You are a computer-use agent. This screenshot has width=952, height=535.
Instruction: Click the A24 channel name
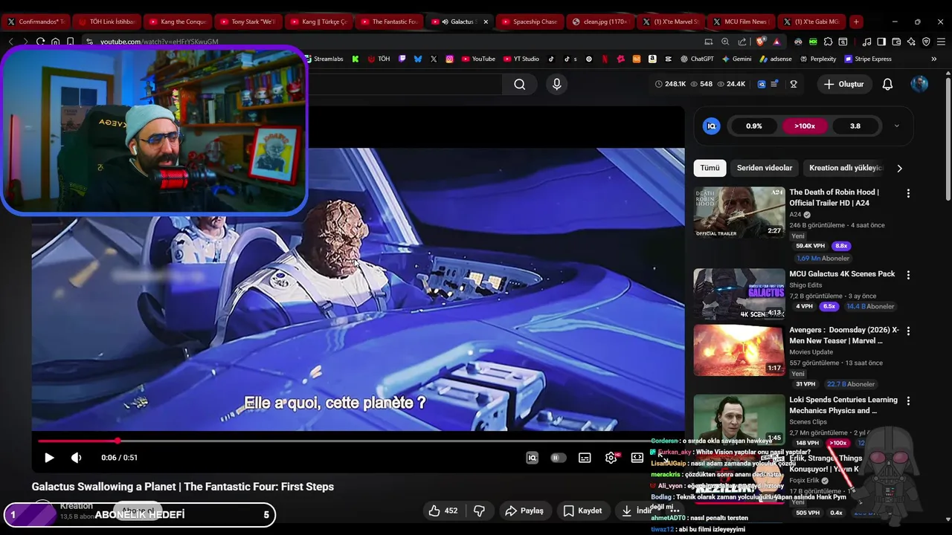click(x=795, y=215)
